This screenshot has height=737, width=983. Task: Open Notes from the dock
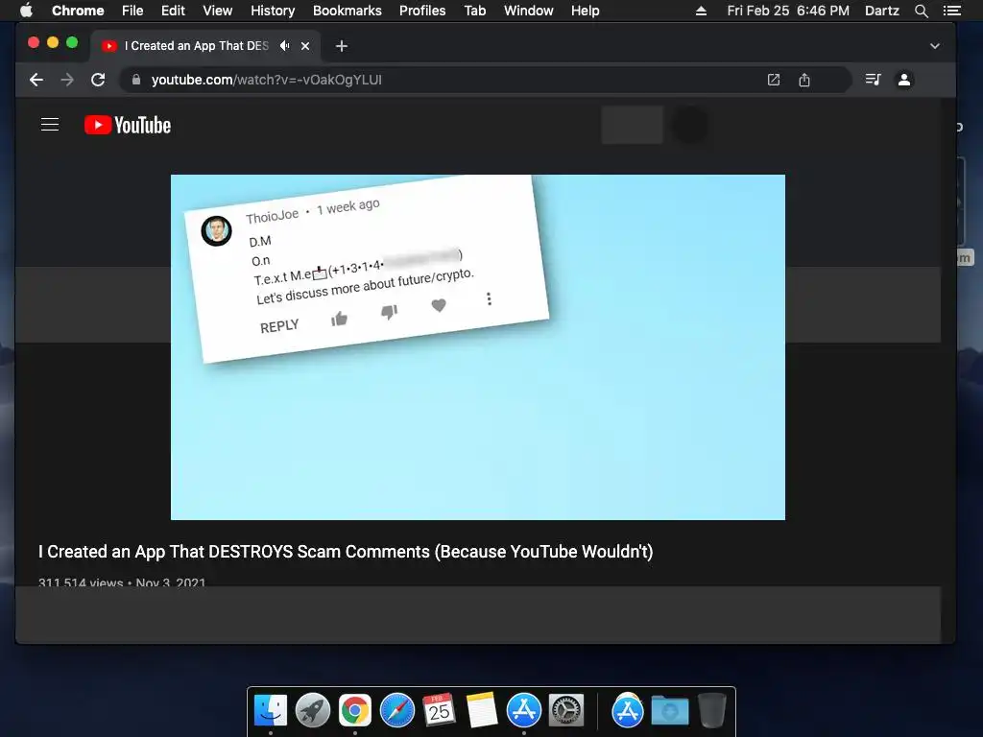coord(482,711)
